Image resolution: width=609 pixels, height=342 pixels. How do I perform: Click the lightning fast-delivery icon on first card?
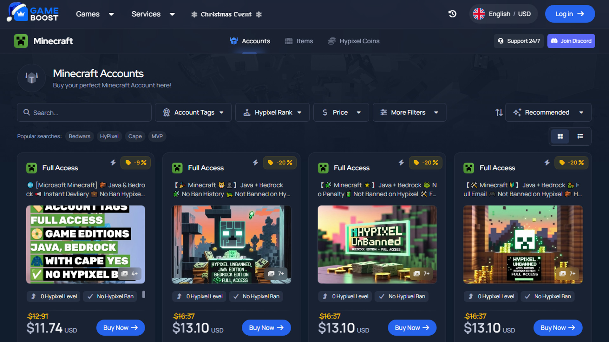[113, 162]
